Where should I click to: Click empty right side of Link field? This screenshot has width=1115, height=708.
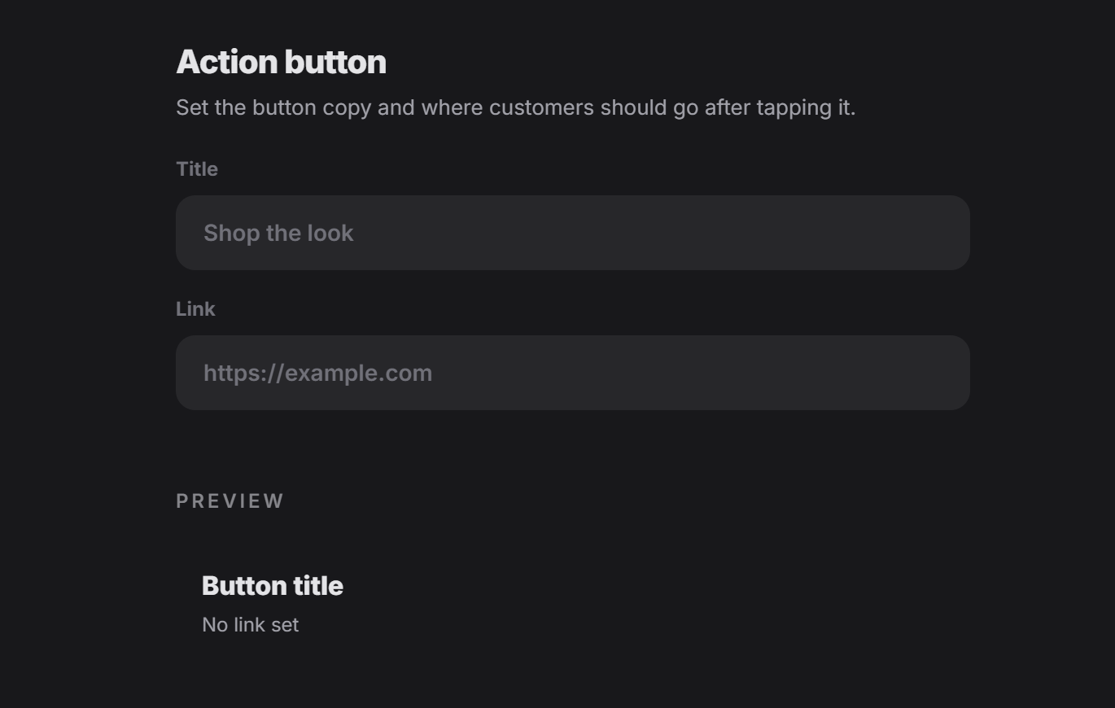click(x=732, y=373)
